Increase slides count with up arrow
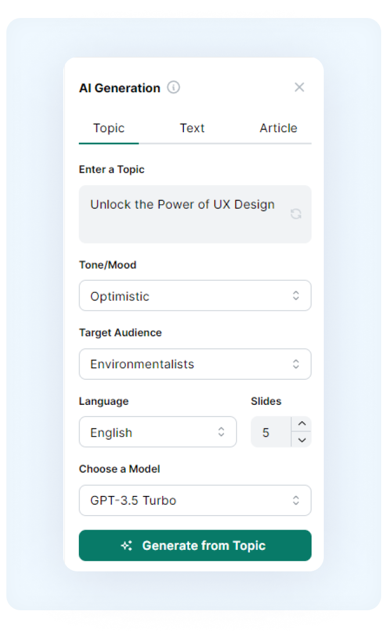The width and height of the screenshot is (387, 641). (302, 423)
